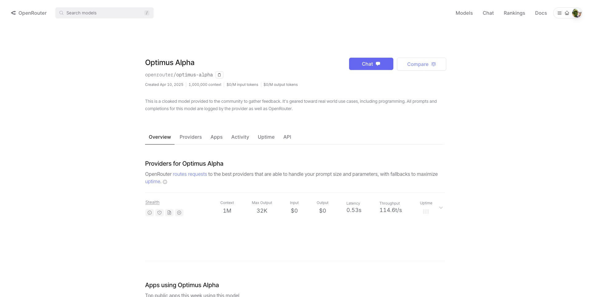590x297 pixels.
Task: Open Chat in the top navigation
Action: click(x=488, y=13)
